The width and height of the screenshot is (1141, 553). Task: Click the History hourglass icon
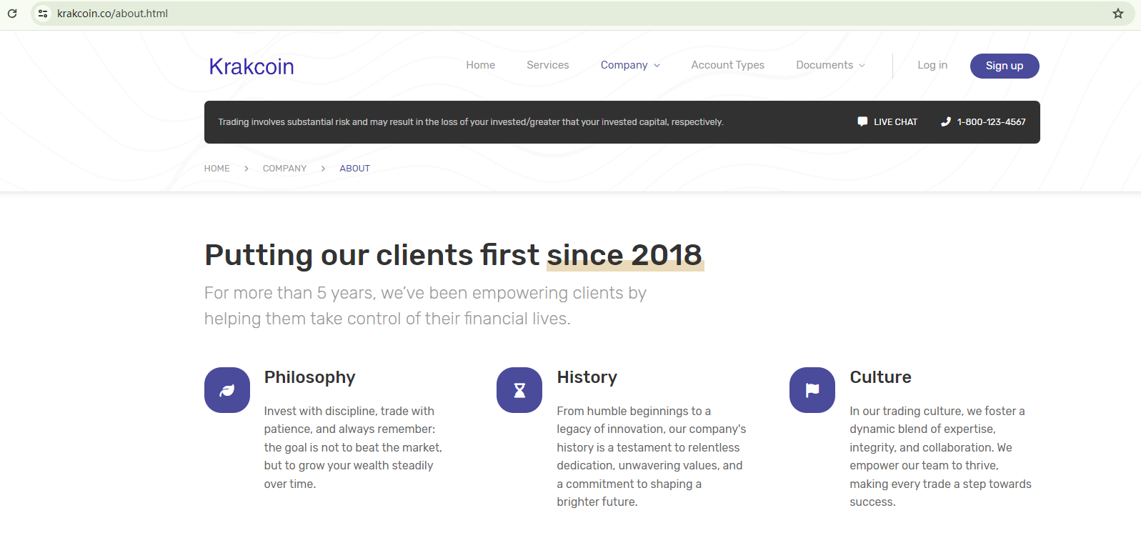[x=519, y=390]
